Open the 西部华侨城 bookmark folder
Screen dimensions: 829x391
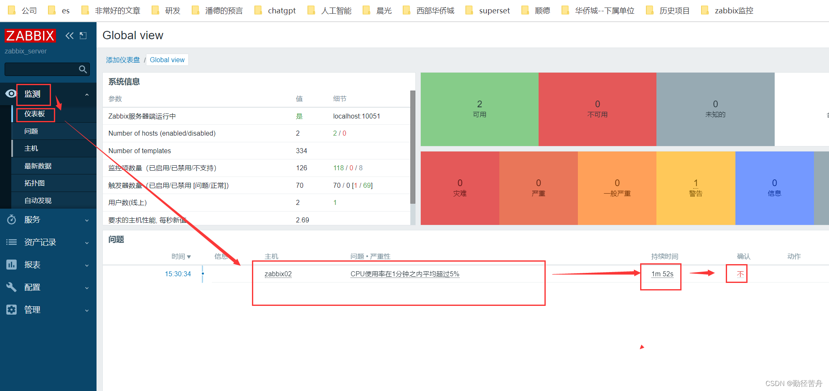429,10
